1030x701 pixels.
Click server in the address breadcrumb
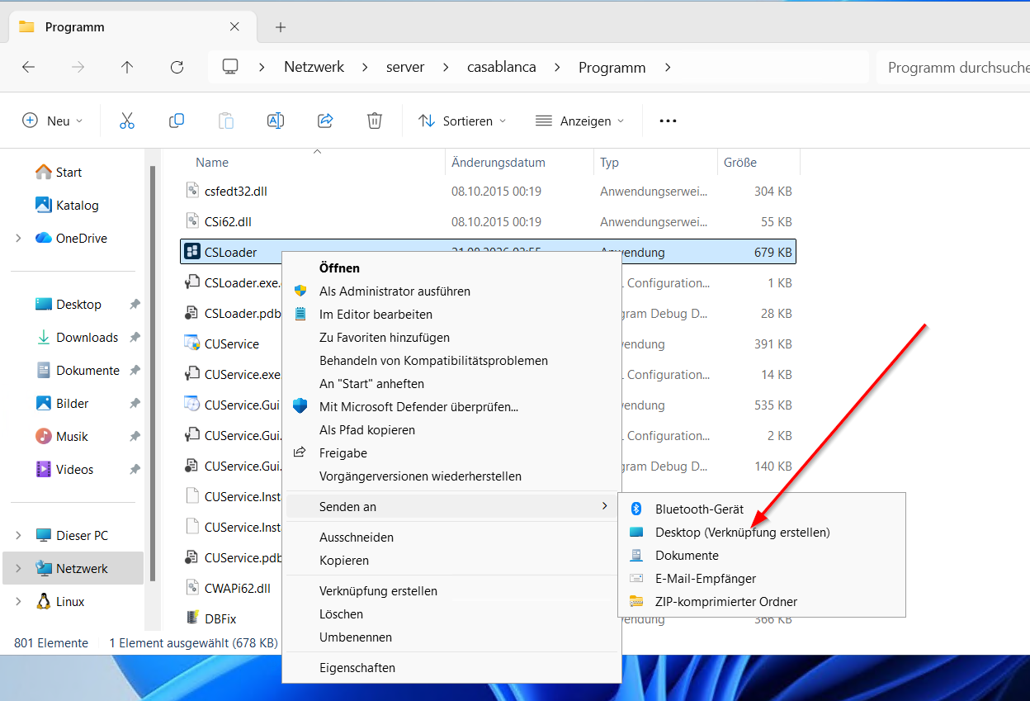405,68
